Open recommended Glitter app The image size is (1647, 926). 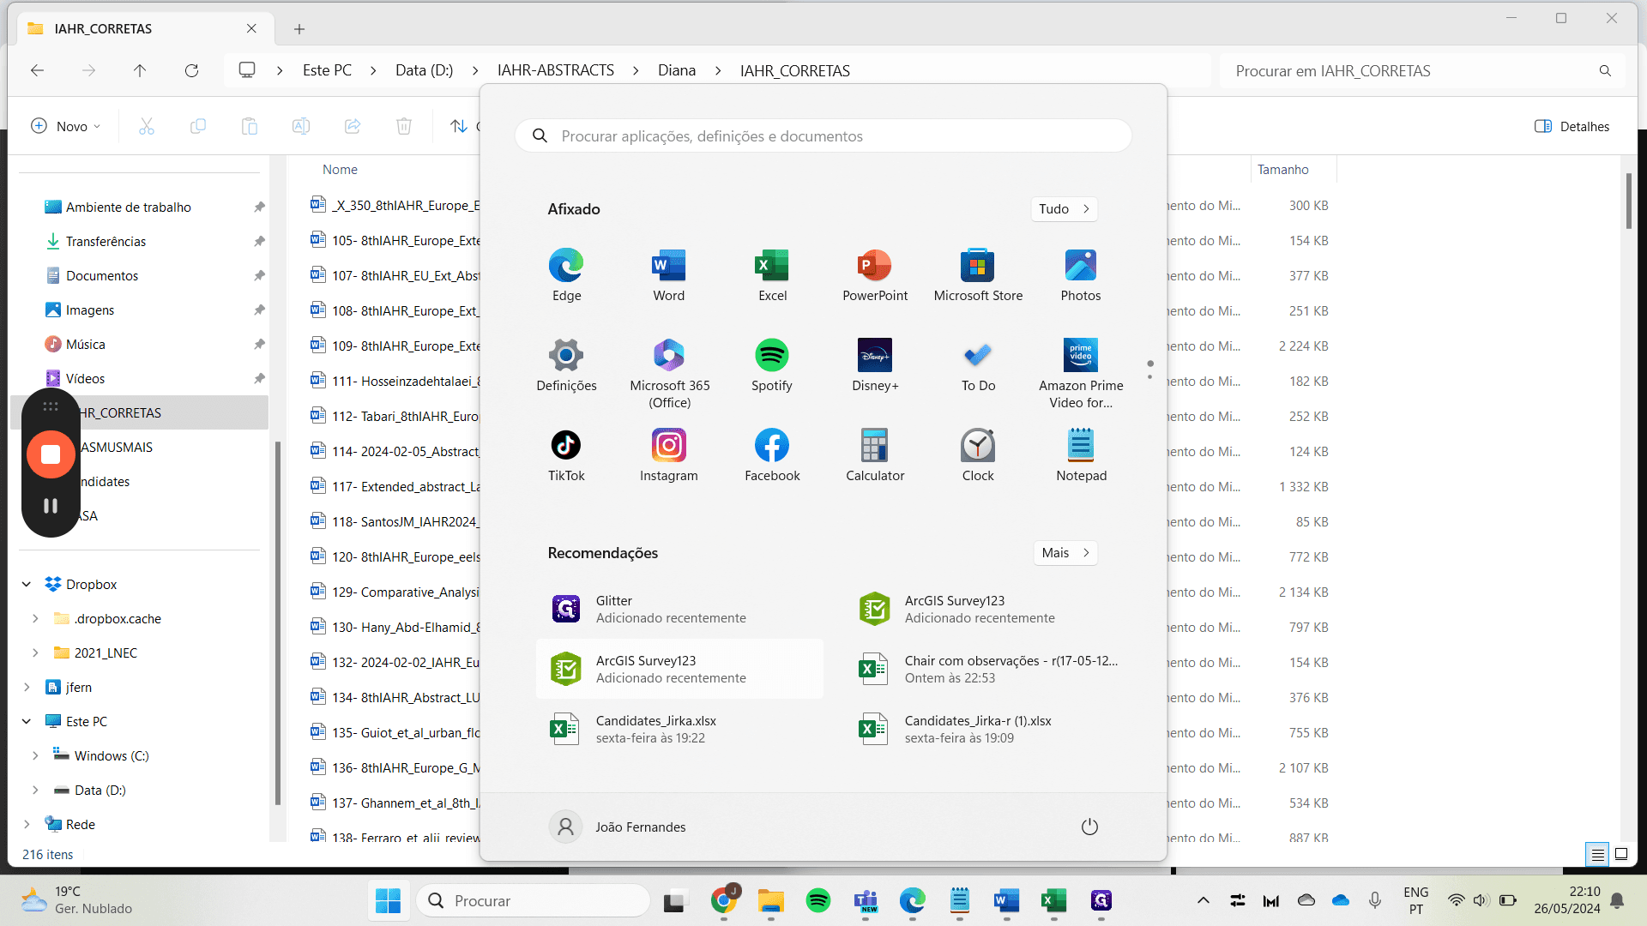click(x=679, y=609)
